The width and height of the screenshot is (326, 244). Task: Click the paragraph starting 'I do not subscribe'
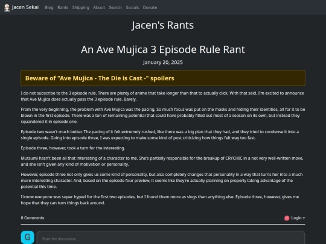[162, 96]
